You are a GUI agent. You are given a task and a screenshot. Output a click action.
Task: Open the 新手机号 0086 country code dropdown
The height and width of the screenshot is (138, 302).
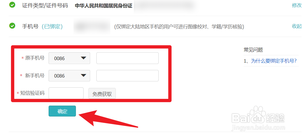click(x=69, y=76)
